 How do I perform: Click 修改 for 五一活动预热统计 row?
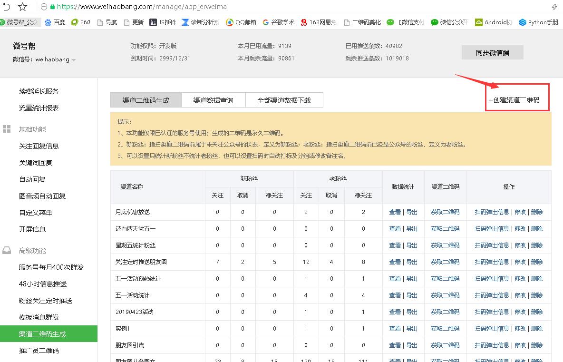point(520,278)
